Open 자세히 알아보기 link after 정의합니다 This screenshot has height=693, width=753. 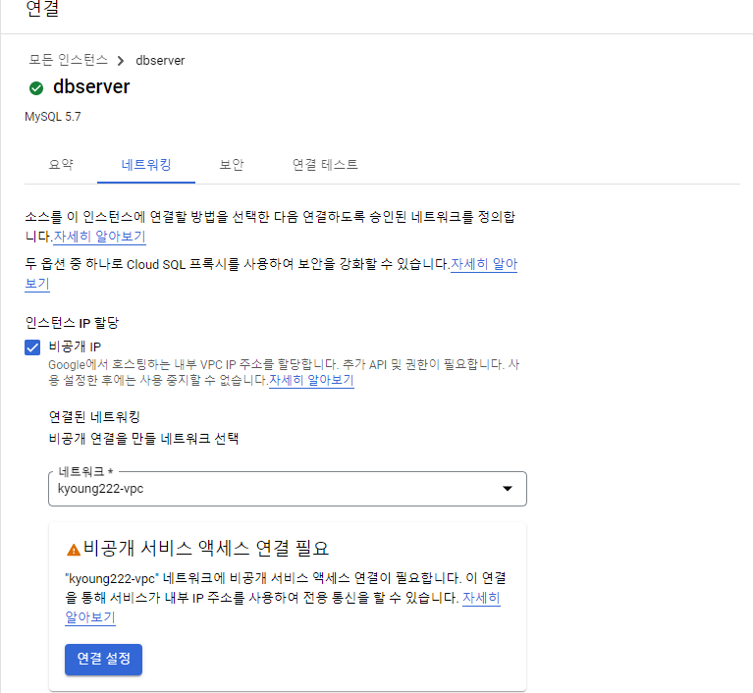click(x=99, y=237)
